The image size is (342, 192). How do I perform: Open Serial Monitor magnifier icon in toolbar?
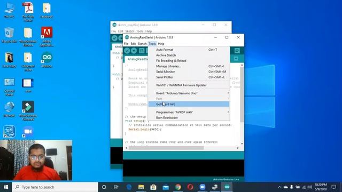(237, 51)
